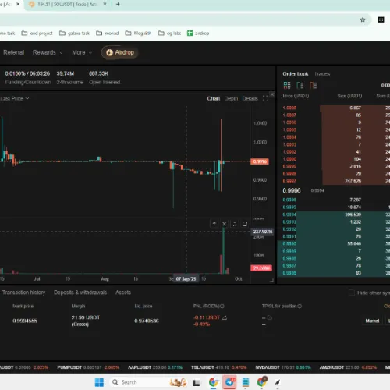Image resolution: width=390 pixels, height=390 pixels.
Task: Open the chart in fullscreen mode
Action: click(x=265, y=98)
